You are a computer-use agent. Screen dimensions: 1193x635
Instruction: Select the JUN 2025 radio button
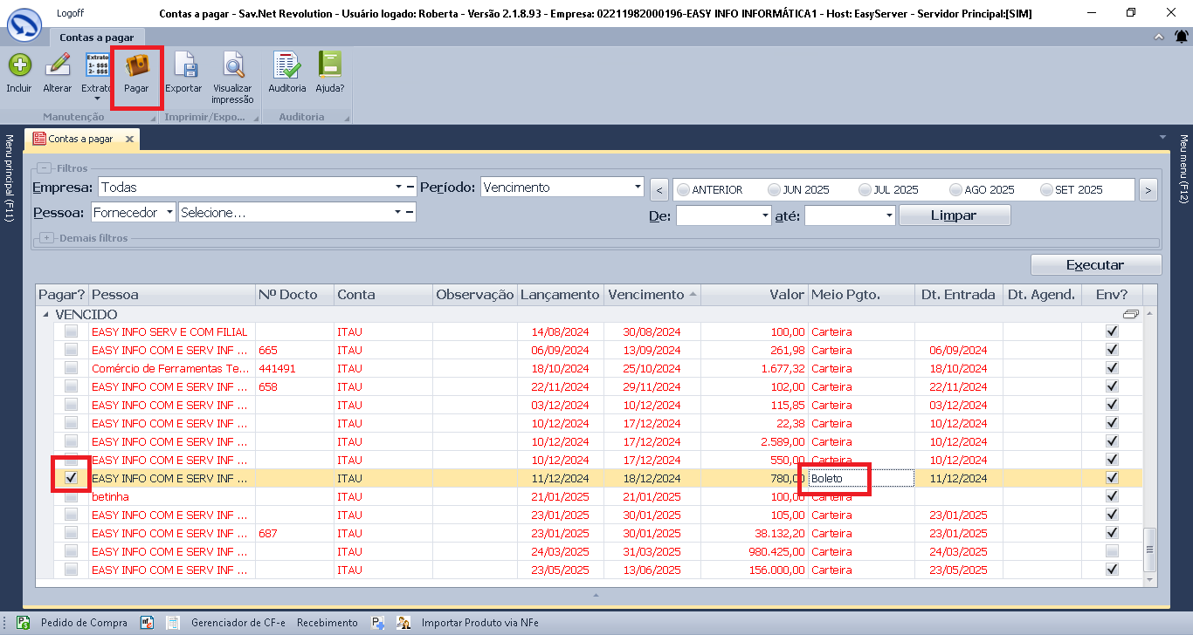[x=774, y=189]
